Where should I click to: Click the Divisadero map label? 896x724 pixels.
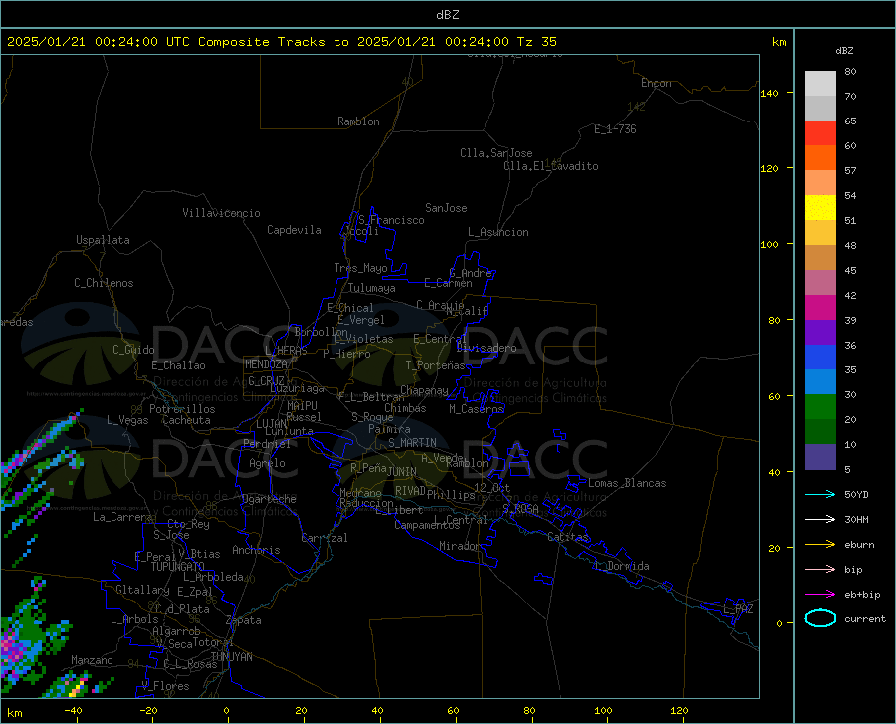[x=486, y=348]
